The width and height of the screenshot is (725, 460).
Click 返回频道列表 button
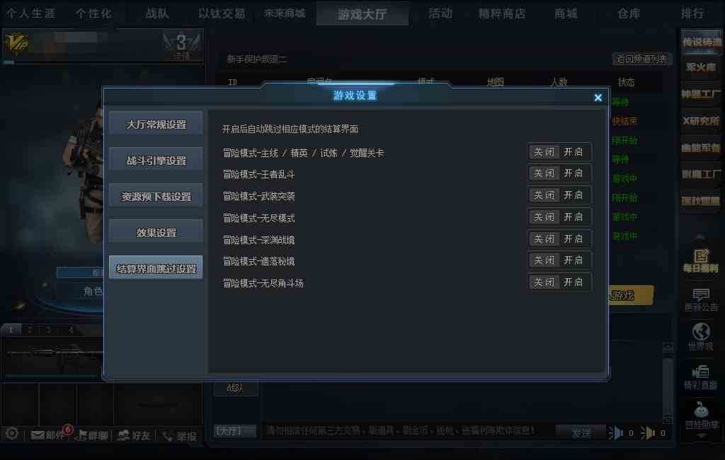click(641, 59)
